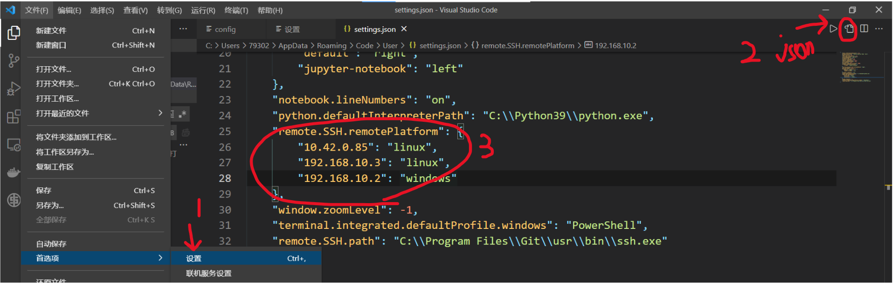Click the "window.zoomLevel" key
This screenshot has width=895, height=284.
pyautogui.click(x=329, y=210)
